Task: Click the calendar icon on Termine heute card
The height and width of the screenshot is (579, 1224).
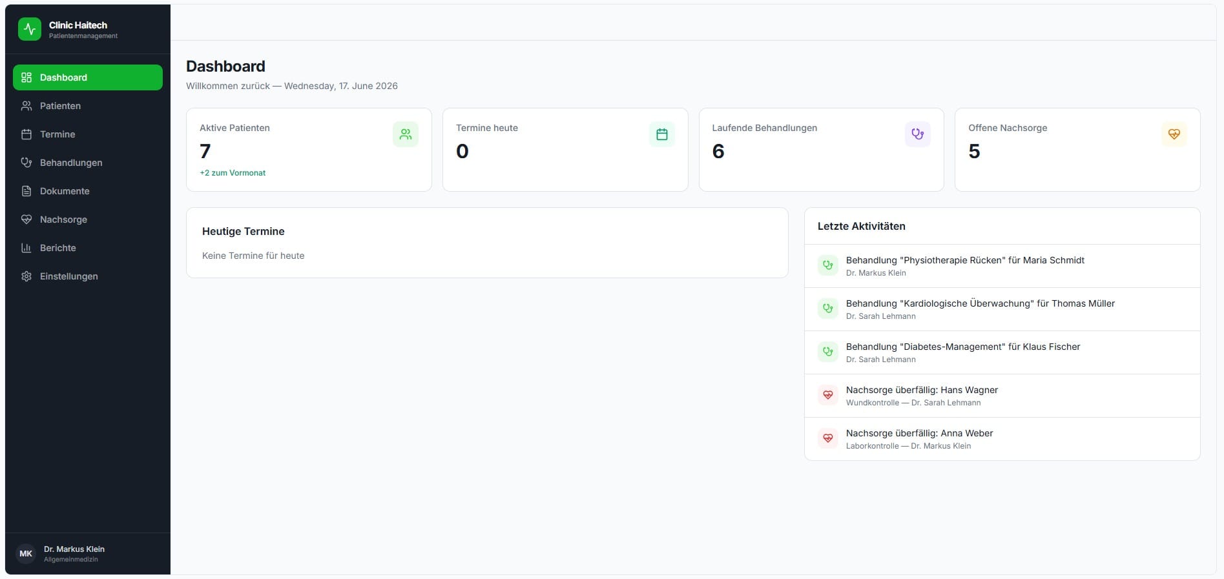Action: (x=662, y=134)
